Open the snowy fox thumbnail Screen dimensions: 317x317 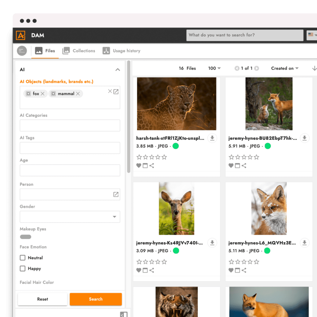click(x=269, y=208)
